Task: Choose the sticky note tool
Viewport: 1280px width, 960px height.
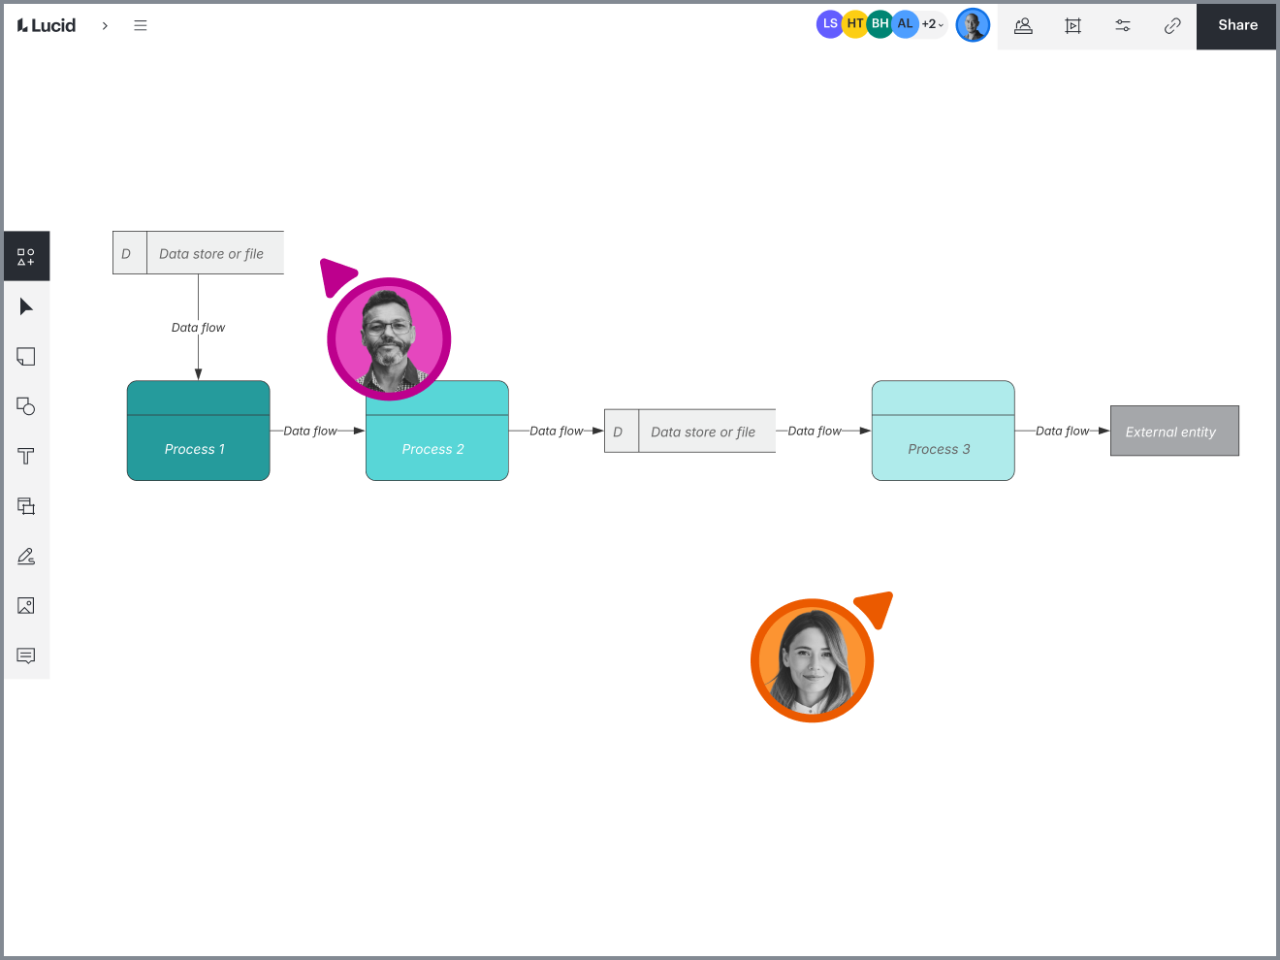Action: 26,357
